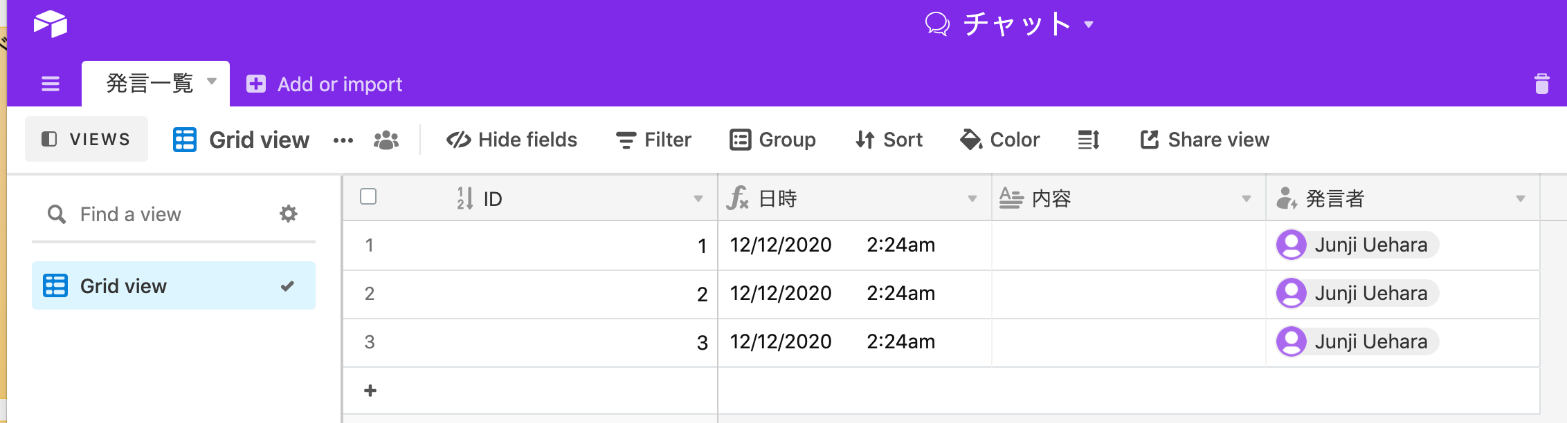The height and width of the screenshot is (423, 1567).
Task: Toggle the VIEWS sidebar panel
Action: (x=87, y=140)
